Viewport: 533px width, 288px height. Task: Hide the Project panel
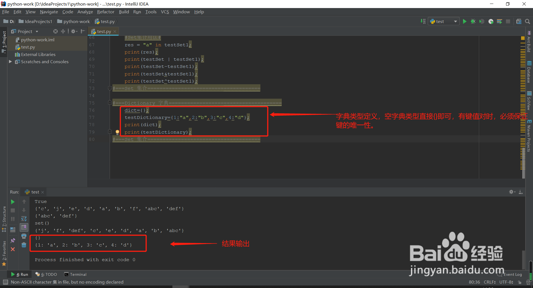pyautogui.click(x=83, y=31)
